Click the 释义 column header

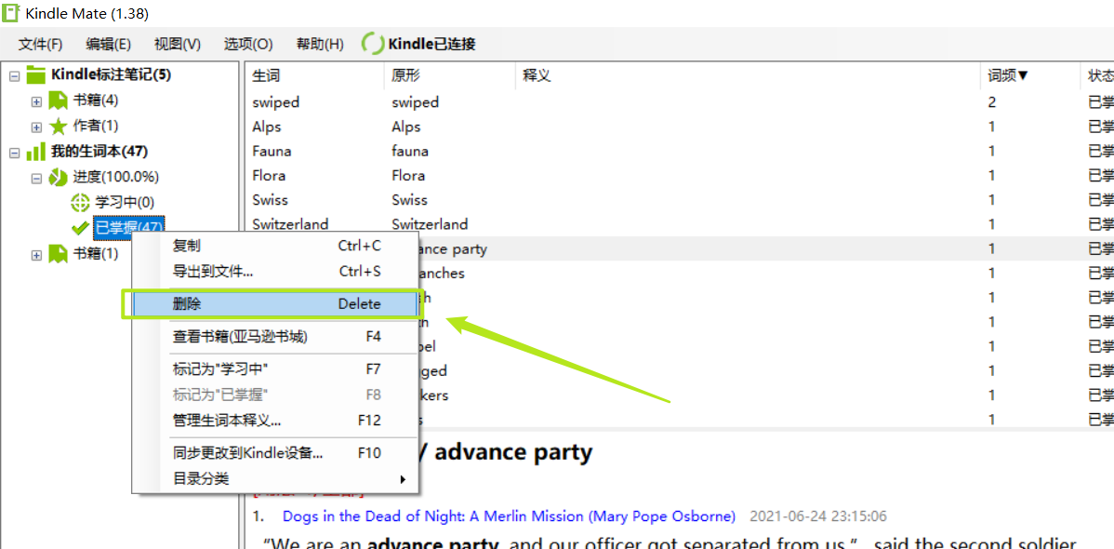pyautogui.click(x=749, y=75)
